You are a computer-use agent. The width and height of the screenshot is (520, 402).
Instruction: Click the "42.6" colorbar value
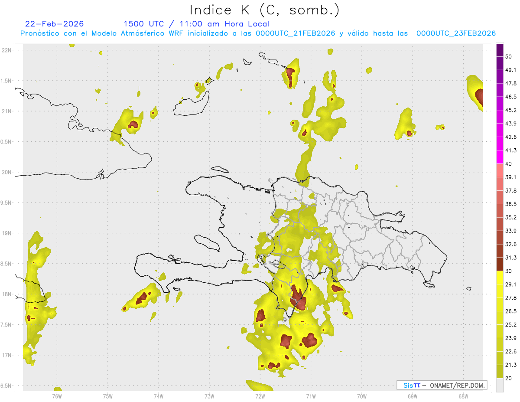(511, 137)
